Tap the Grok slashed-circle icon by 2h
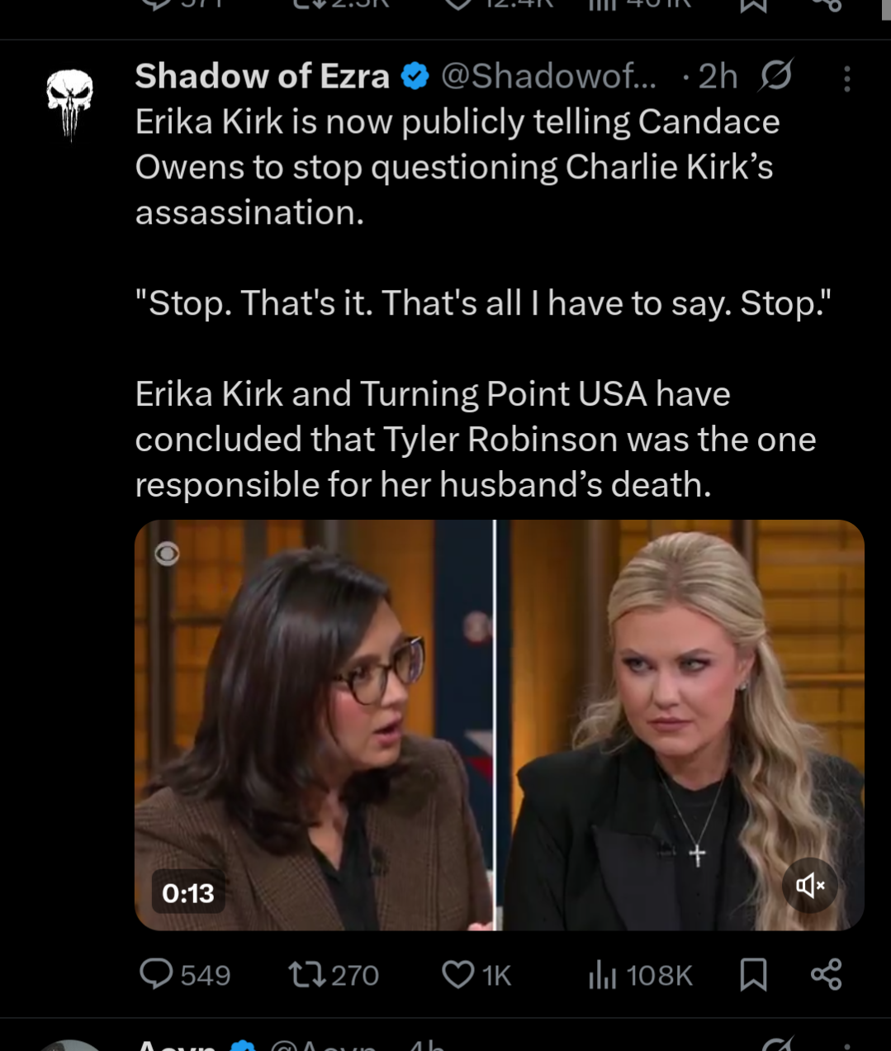The image size is (891, 1051). pos(776,75)
